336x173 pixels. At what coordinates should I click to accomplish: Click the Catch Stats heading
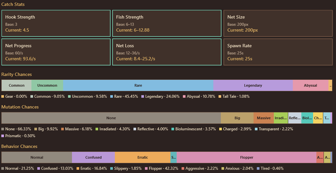coord(13,4)
